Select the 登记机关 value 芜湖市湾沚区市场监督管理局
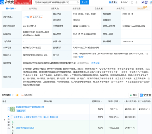The image size is (152, 134). [x=86, y=48]
